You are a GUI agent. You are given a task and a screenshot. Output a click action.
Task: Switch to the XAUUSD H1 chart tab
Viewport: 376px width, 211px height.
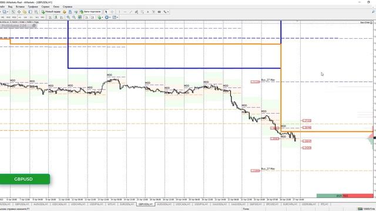(220, 205)
